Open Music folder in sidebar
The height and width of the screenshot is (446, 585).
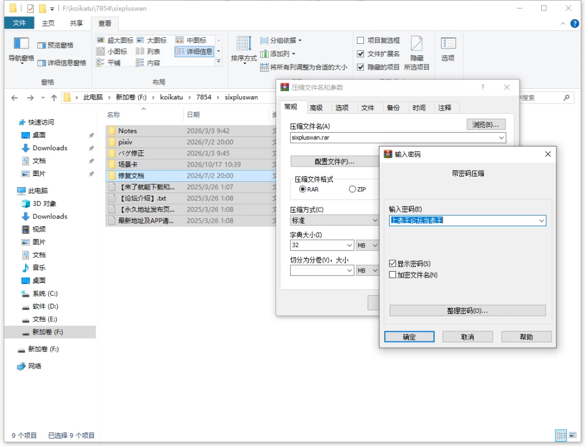[33, 268]
